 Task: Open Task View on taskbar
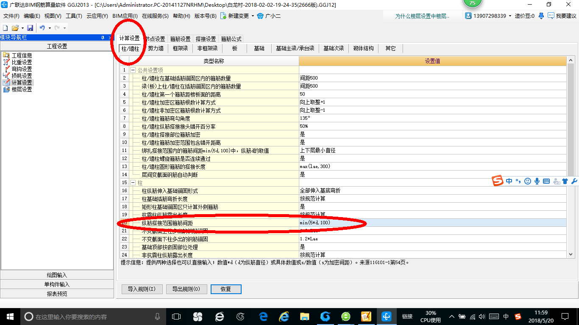click(x=176, y=317)
